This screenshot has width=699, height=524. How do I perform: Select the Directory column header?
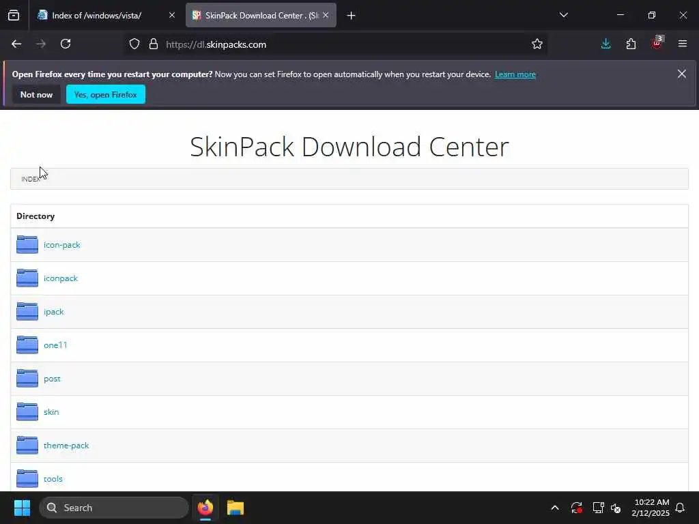pos(35,216)
